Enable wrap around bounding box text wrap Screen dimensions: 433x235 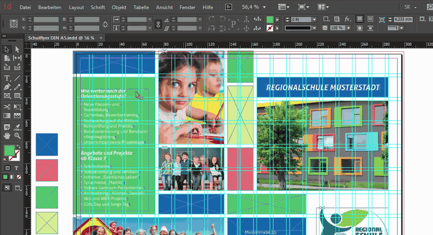click(x=370, y=19)
